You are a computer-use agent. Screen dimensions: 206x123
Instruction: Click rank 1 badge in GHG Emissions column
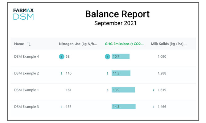107,57
